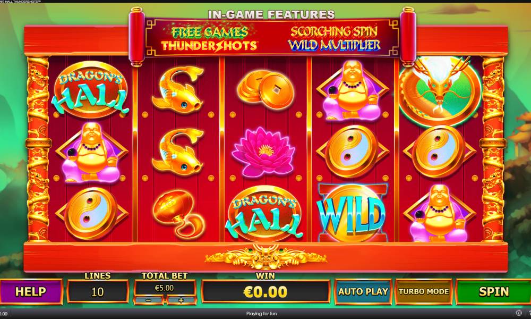Viewport: 531px width, 319px height.
Task: Decrease total bet with minus button
Action: 149,300
